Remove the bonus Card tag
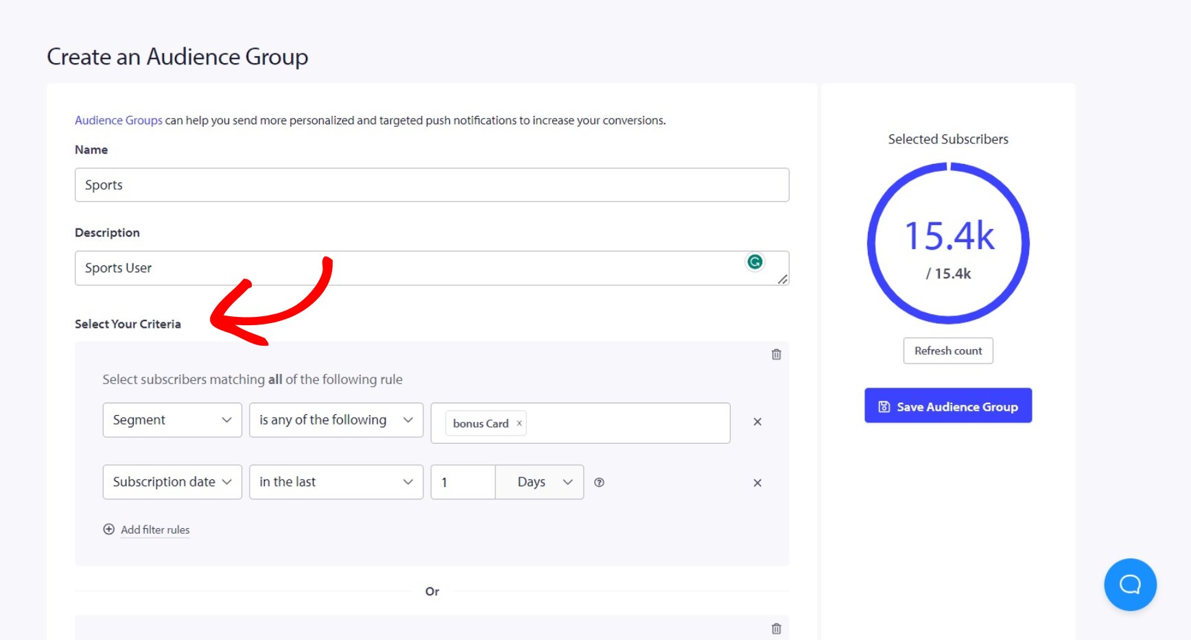Viewport: 1191px width, 640px height. (x=519, y=423)
